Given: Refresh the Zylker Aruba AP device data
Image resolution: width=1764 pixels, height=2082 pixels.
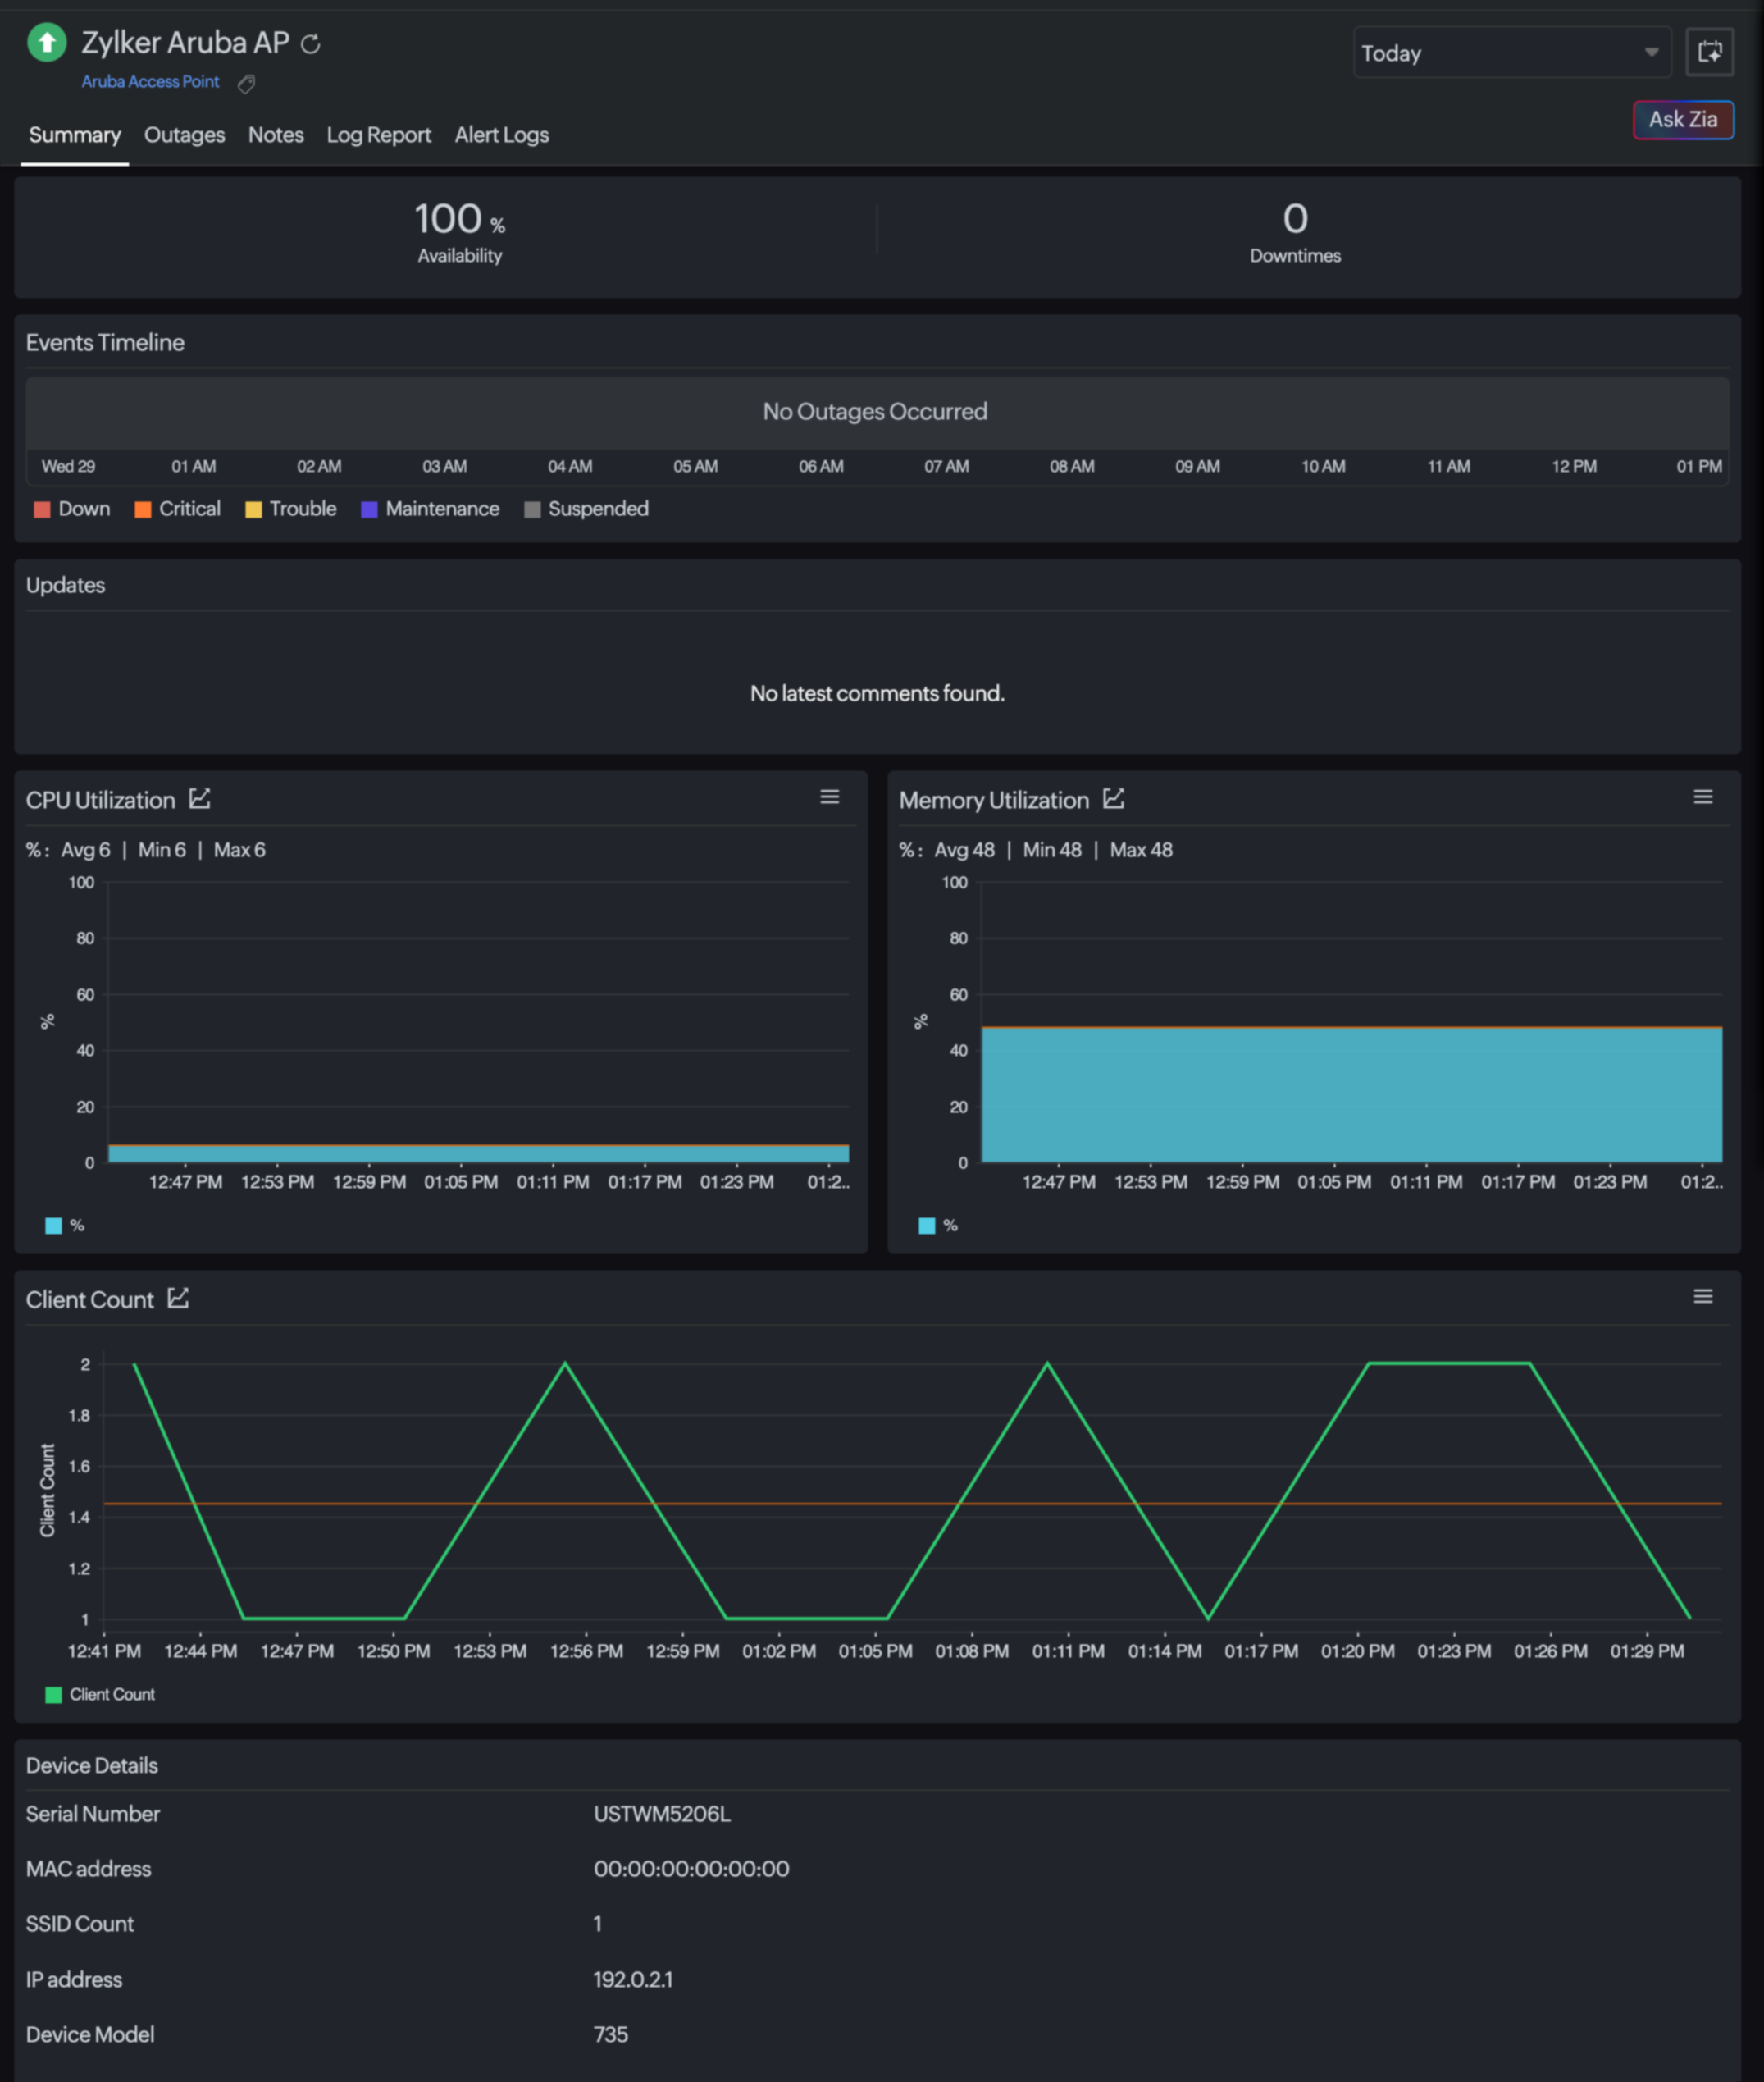Looking at the screenshot, I should 310,43.
